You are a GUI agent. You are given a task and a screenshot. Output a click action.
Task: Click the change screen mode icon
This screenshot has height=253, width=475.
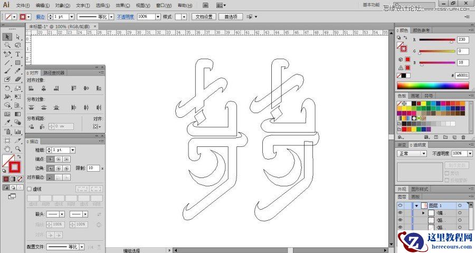[12, 196]
